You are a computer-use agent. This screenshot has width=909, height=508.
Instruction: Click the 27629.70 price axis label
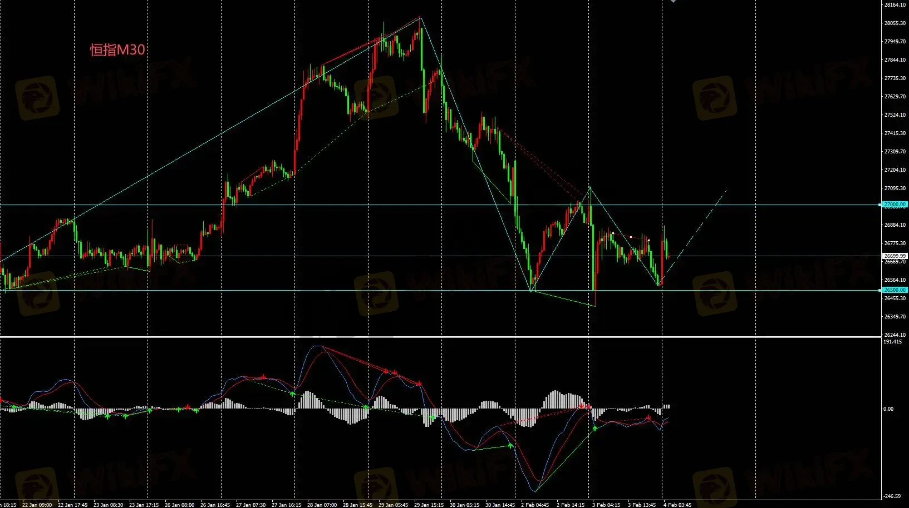(x=895, y=97)
